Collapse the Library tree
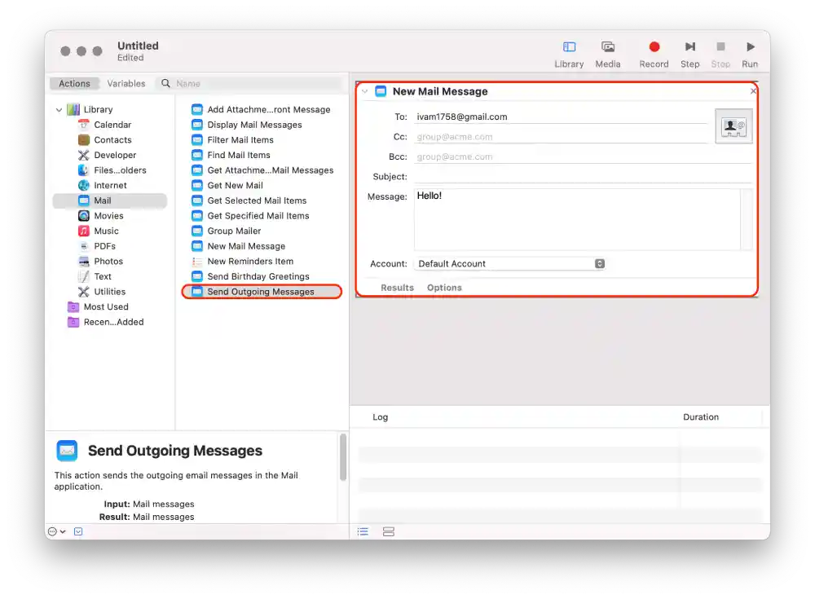Screen dimensions: 815x599 tap(59, 110)
